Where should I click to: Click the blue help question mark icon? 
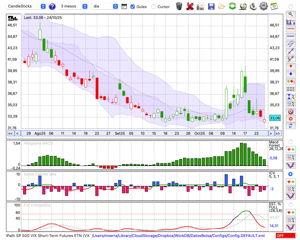pos(52,6)
